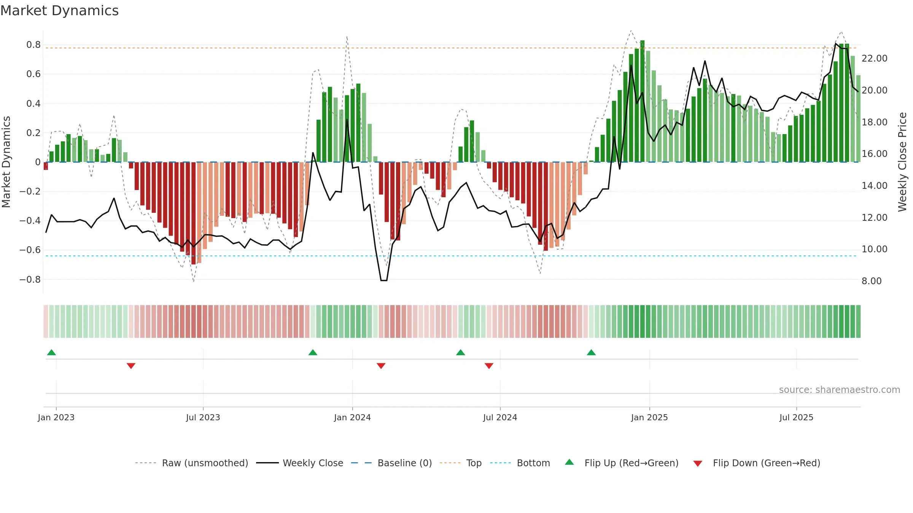The width and height of the screenshot is (913, 513).
Task: Select the flip up marker between Jul 2024 and Jan 2025
Action: (x=591, y=352)
